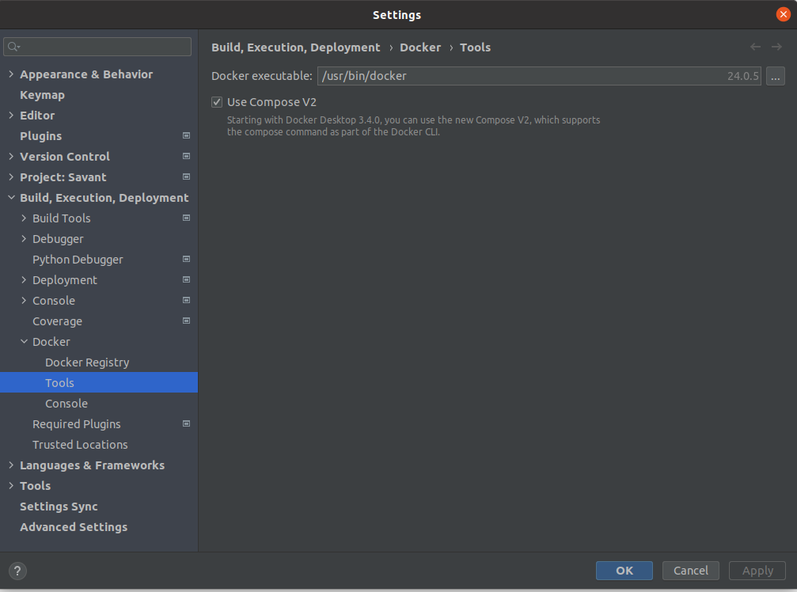This screenshot has height=592, width=797.
Task: Click the Docker executable path field
Action: click(518, 76)
